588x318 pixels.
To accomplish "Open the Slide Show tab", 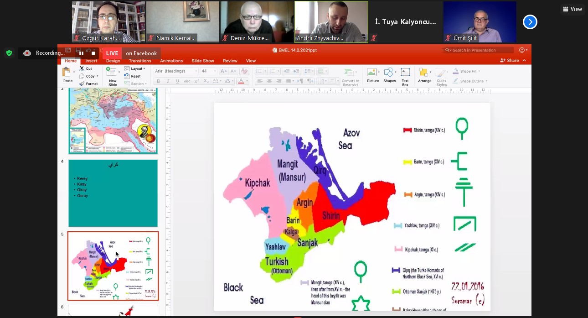I will (x=202, y=61).
